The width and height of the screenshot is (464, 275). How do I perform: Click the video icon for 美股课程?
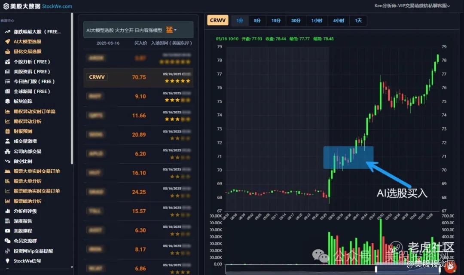click(x=7, y=231)
